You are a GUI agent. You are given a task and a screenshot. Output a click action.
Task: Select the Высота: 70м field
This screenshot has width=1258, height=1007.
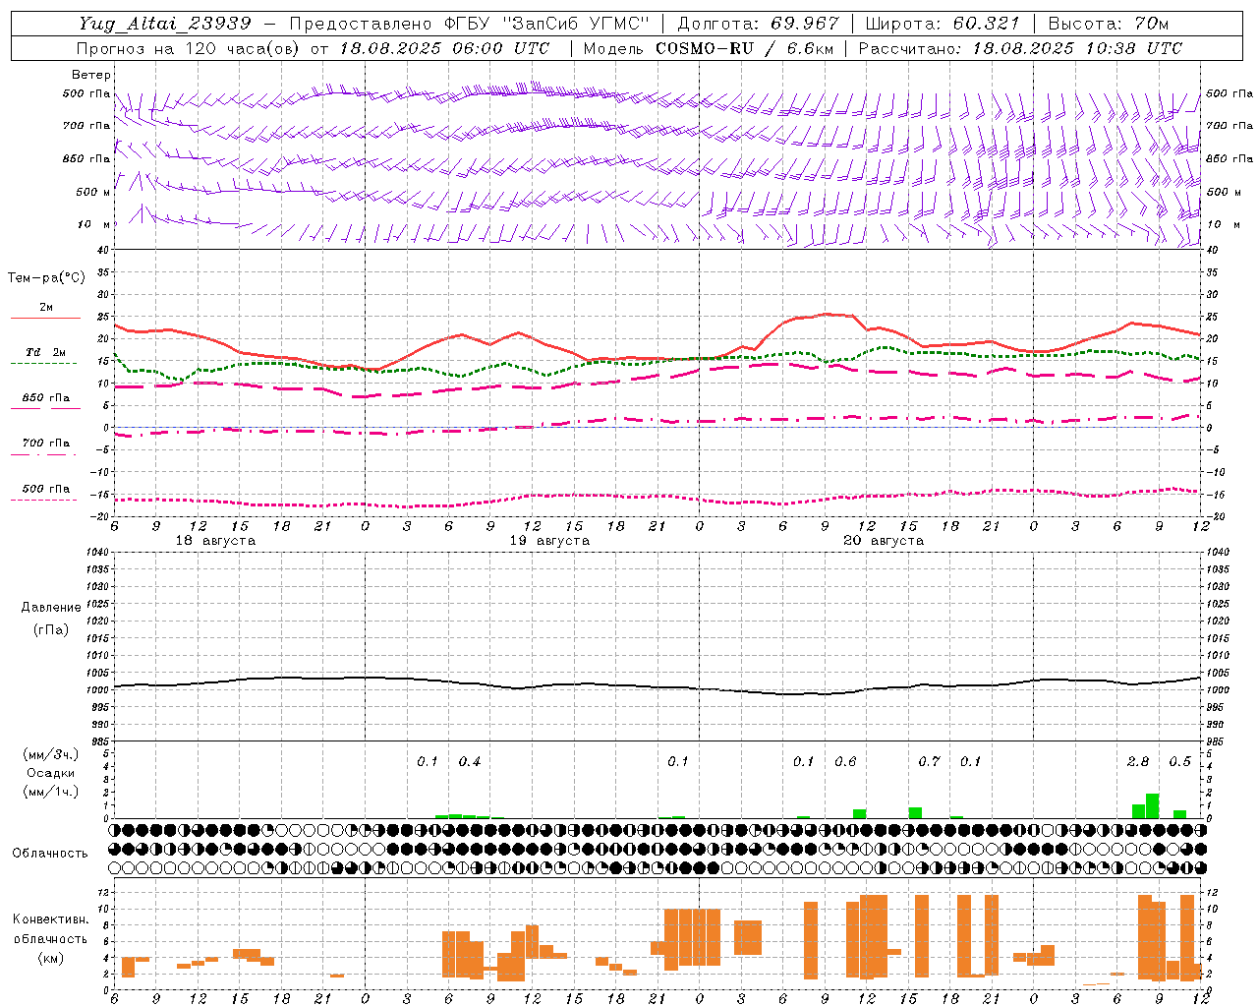coord(1109,24)
